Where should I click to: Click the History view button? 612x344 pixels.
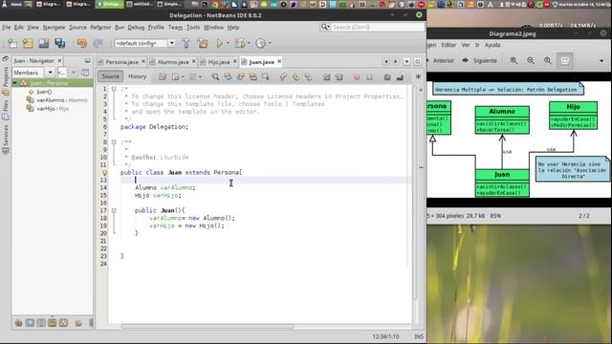(137, 76)
